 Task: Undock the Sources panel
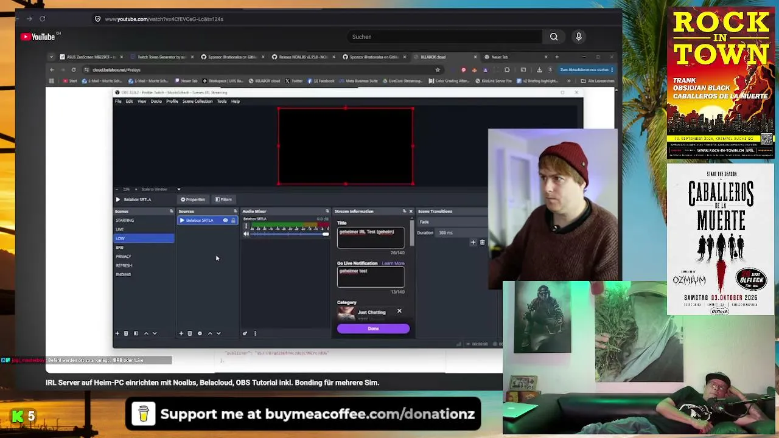[x=235, y=211]
